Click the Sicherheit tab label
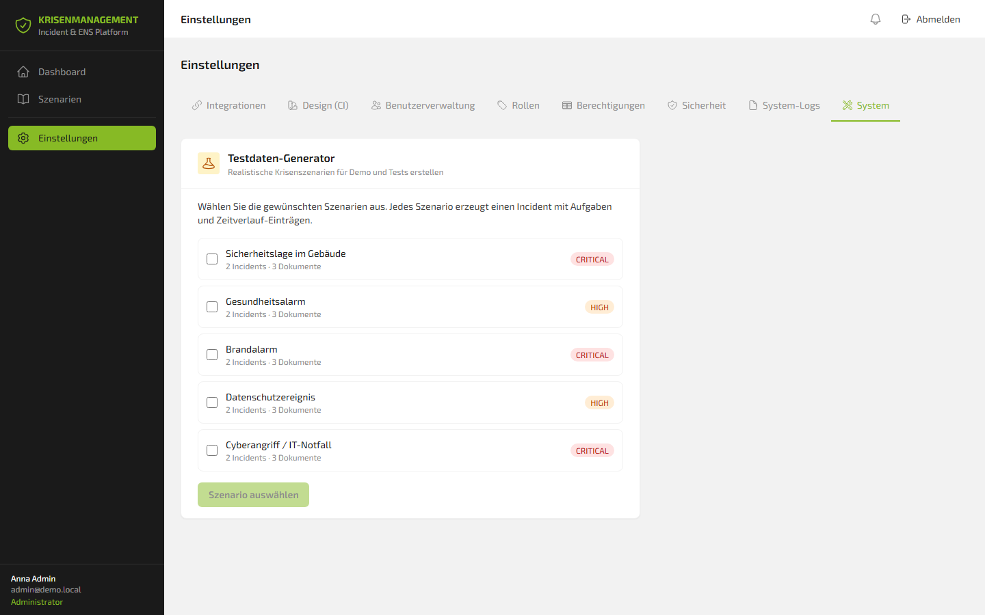The height and width of the screenshot is (615, 985). click(704, 105)
